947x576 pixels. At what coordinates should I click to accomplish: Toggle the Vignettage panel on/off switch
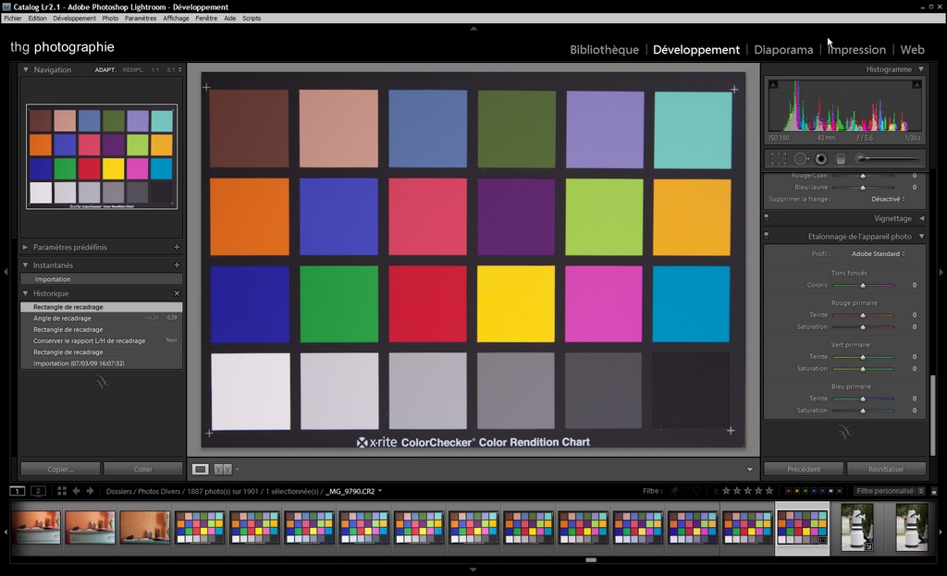click(767, 217)
